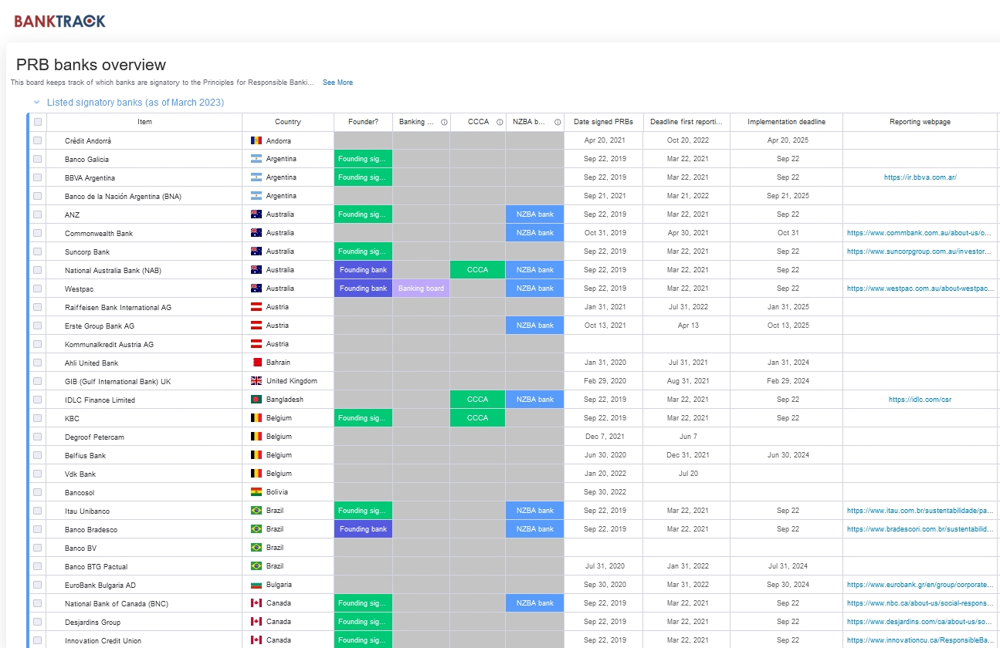1000x648 pixels.
Task: Click info icon on NZBA column header
Action: (x=558, y=122)
